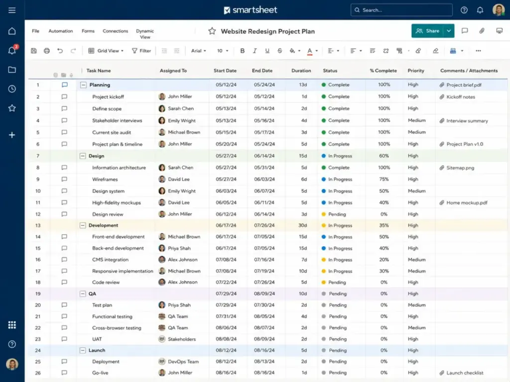The width and height of the screenshot is (510, 382).
Task: Open the hamburger menu in sidebar
Action: coord(12,10)
